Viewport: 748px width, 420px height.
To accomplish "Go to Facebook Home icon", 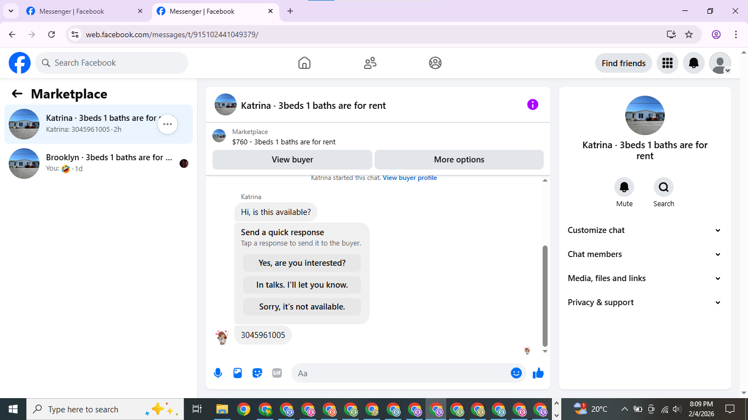I will 304,63.
